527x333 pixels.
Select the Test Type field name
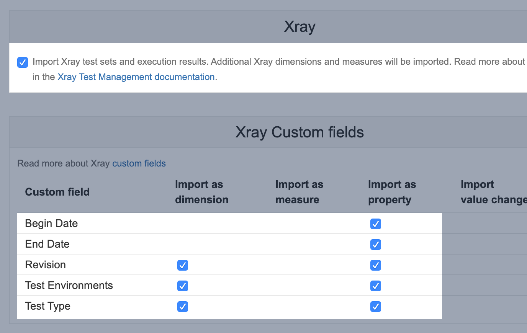47,306
